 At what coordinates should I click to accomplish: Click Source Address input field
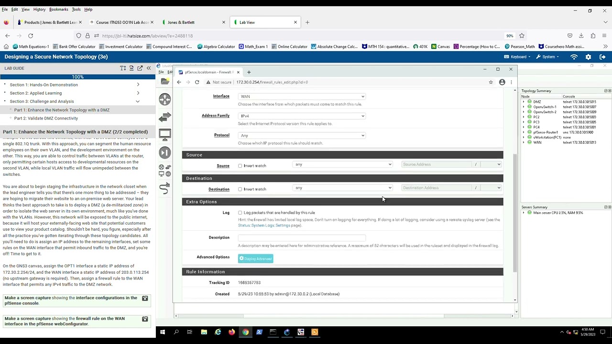click(x=436, y=164)
